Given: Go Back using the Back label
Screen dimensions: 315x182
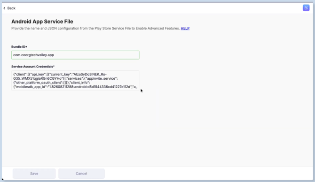Looking at the screenshot, I should pyautogui.click(x=11, y=8).
